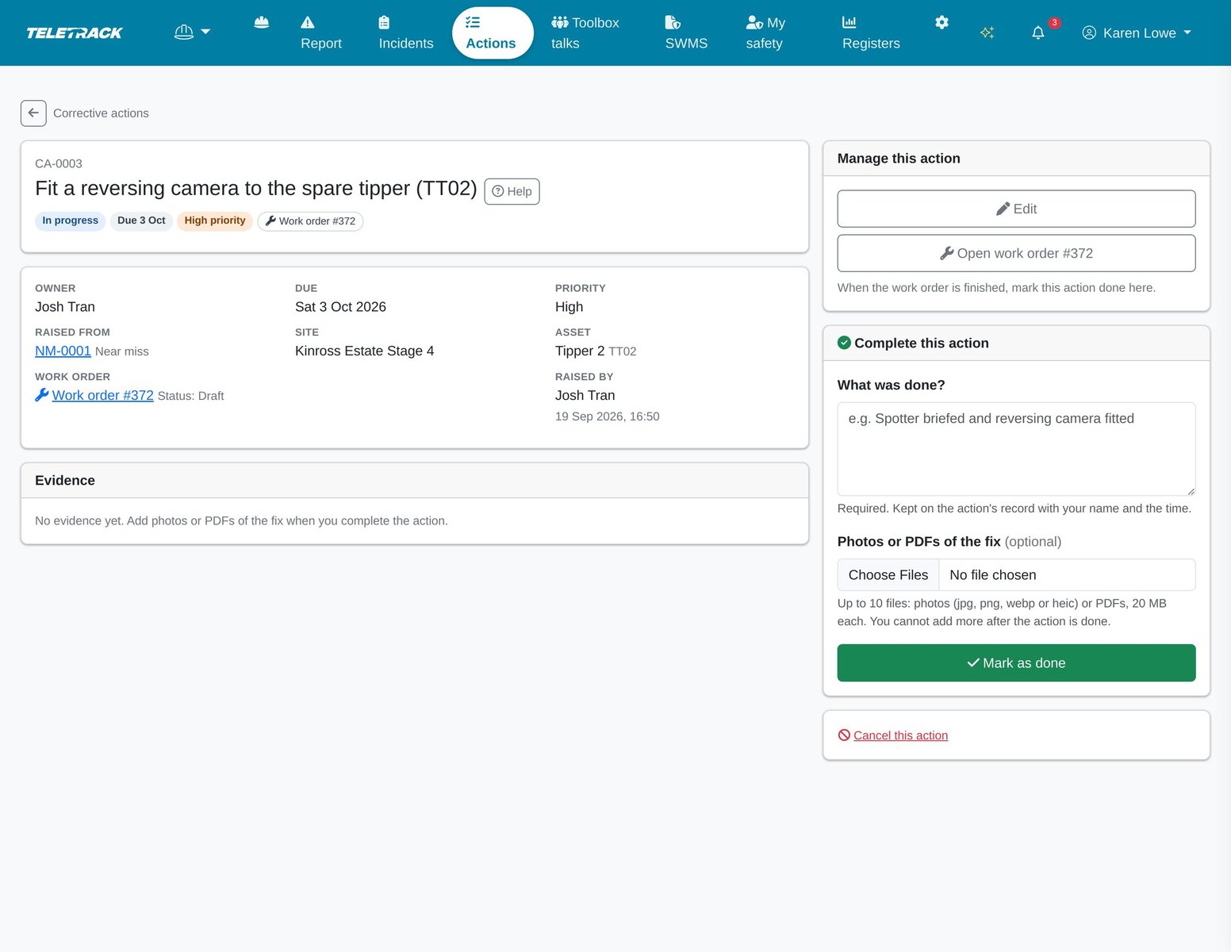Open the Registers section

(x=871, y=33)
